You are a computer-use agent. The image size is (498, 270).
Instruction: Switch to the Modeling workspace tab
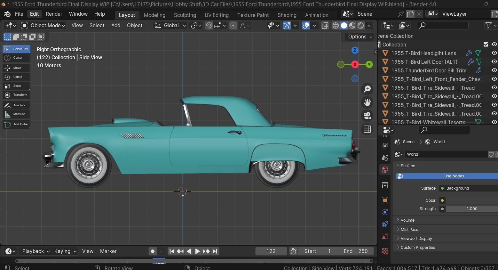coord(154,15)
